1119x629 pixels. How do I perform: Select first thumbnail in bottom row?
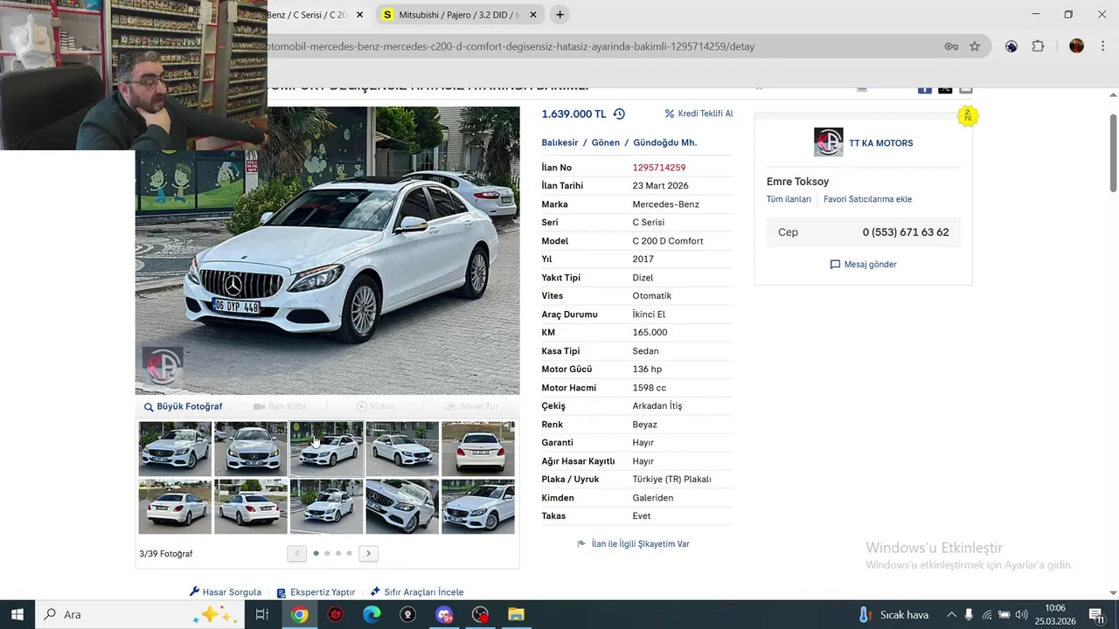click(175, 507)
